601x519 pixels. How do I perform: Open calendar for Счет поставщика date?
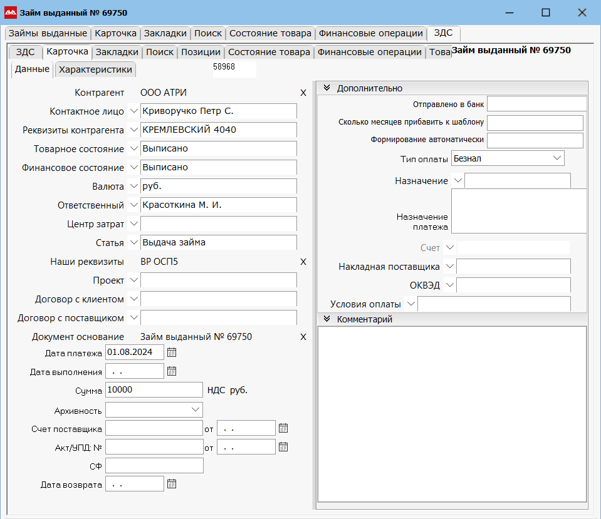(283, 428)
